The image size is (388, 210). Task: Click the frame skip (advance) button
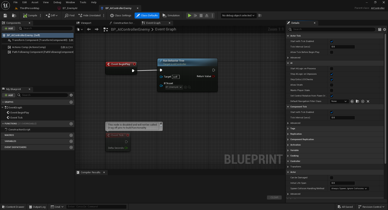[196, 16]
